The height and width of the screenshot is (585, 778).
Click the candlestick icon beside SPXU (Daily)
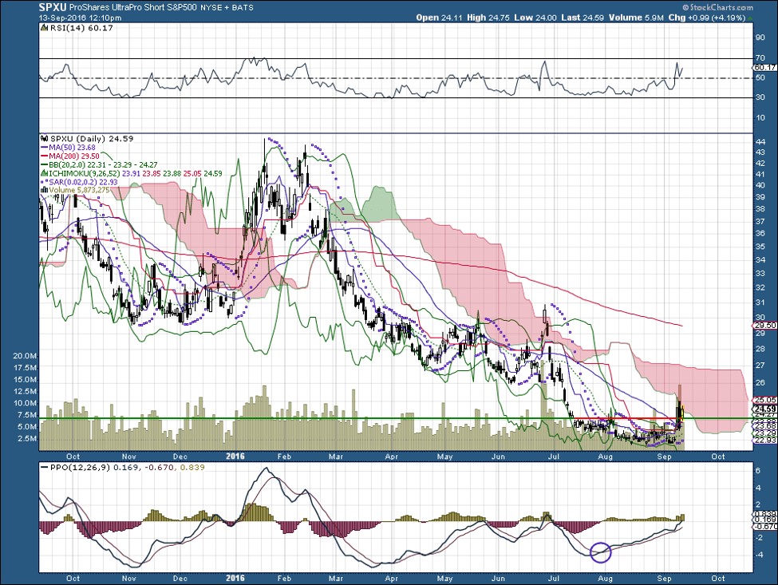[45, 139]
